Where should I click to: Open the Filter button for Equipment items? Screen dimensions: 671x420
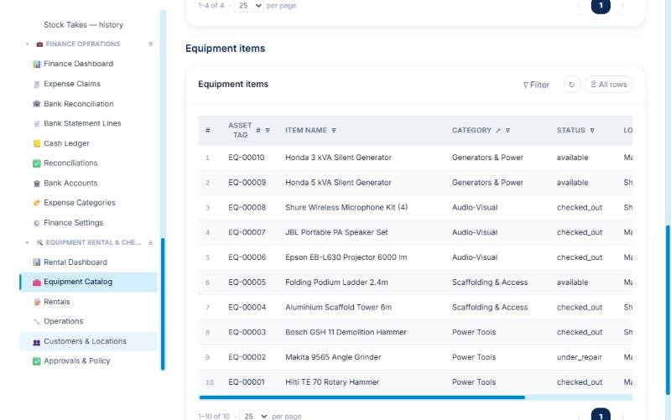[x=536, y=85]
